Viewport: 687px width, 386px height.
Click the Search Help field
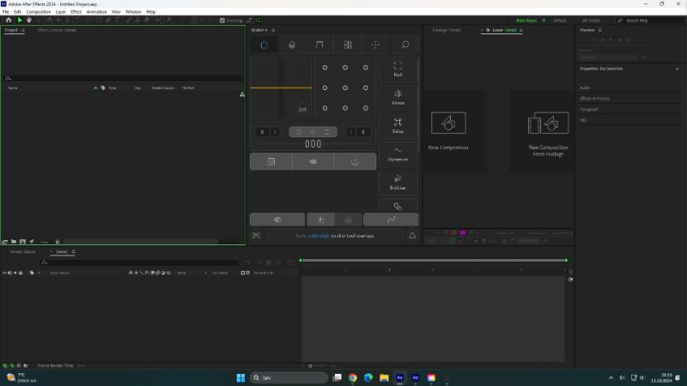pyautogui.click(x=650, y=20)
